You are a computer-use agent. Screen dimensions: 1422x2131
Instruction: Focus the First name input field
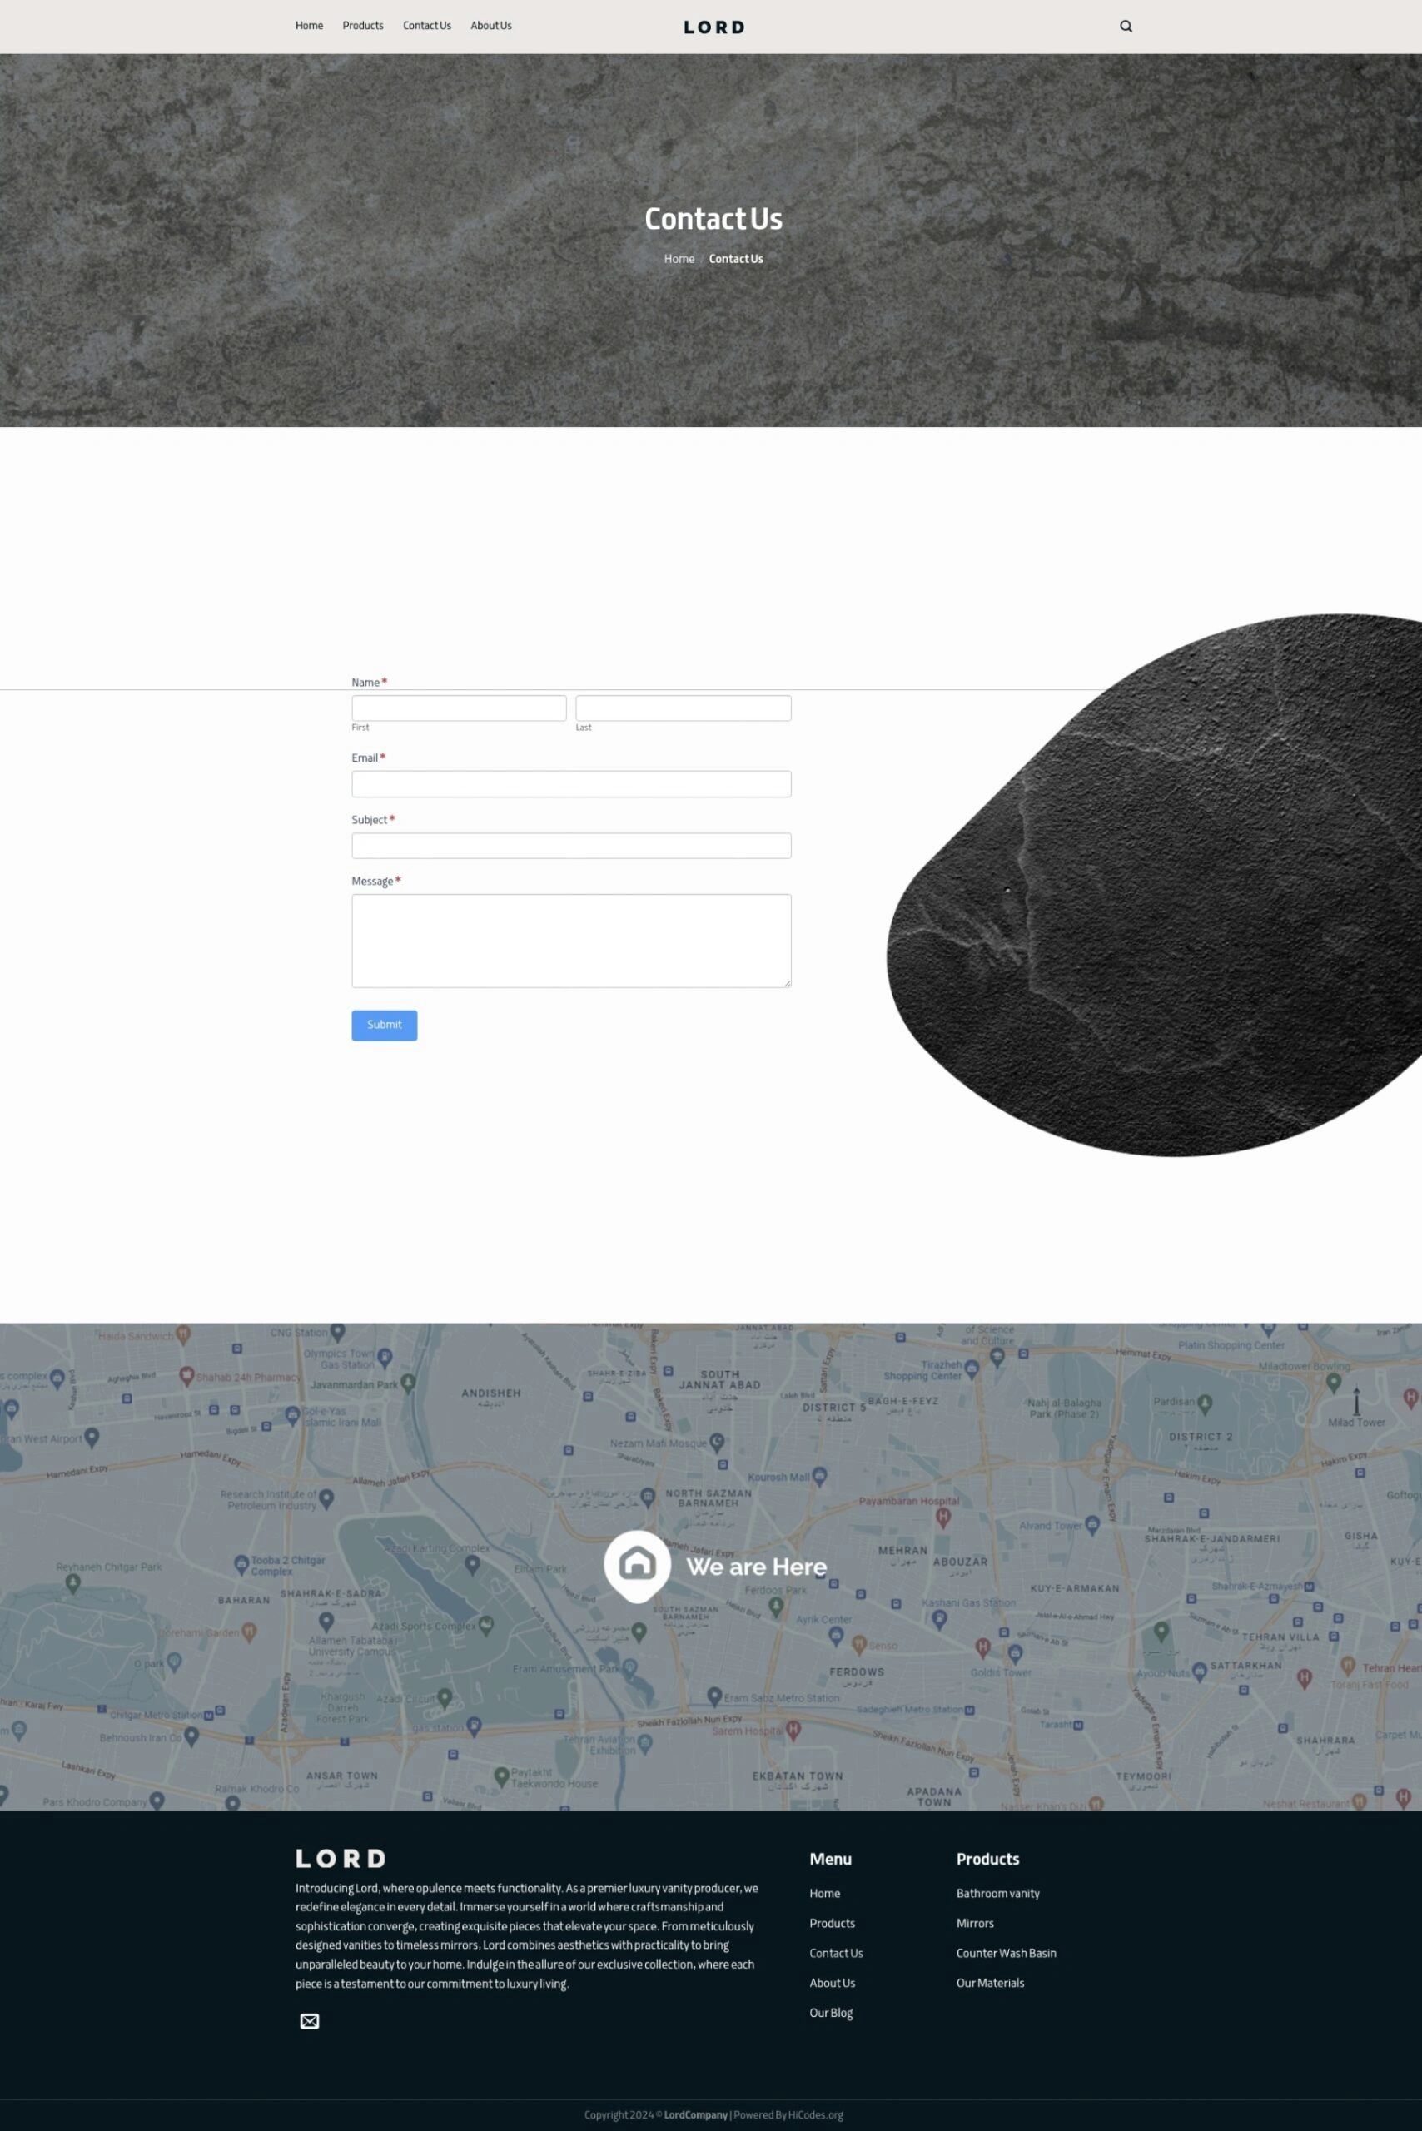click(x=459, y=708)
